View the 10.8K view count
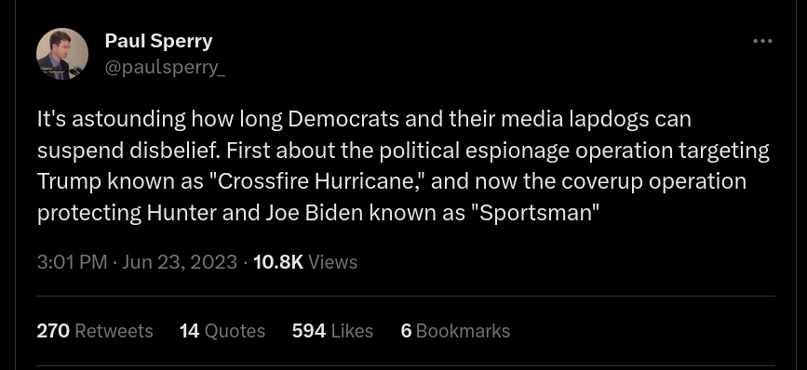The height and width of the screenshot is (370, 807). [x=278, y=262]
